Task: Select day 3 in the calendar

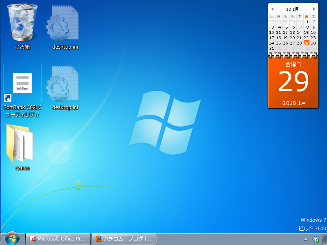Action: tap(272, 27)
